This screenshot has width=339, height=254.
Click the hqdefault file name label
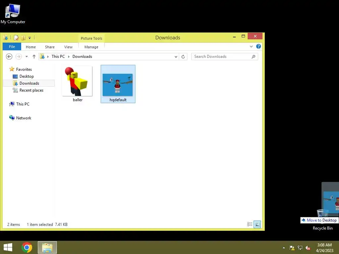coord(118,100)
